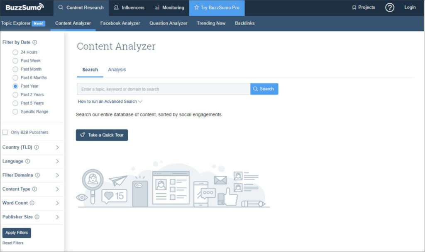Choose the Past Month radio option
Image resolution: width=425 pixels, height=252 pixels.
pyautogui.click(x=15, y=69)
